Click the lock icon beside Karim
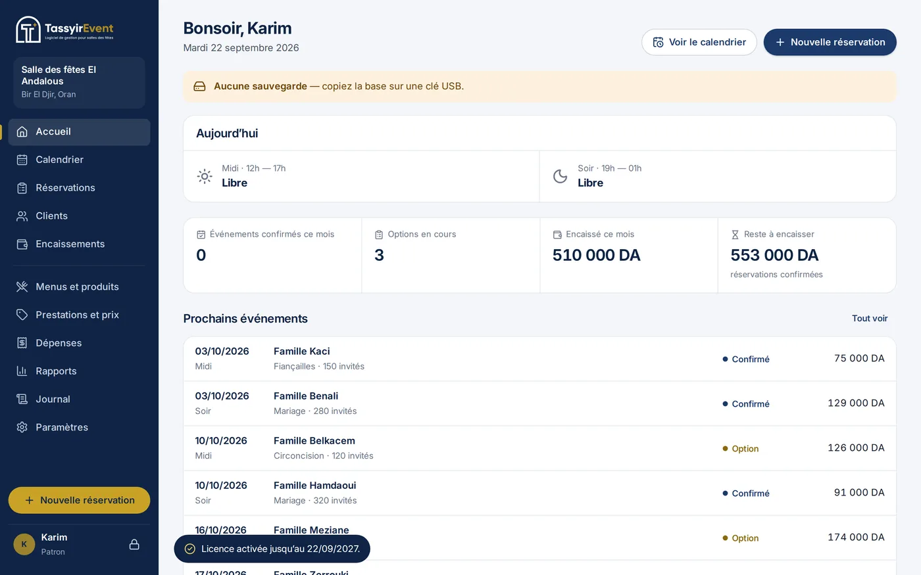921x575 pixels. [134, 544]
